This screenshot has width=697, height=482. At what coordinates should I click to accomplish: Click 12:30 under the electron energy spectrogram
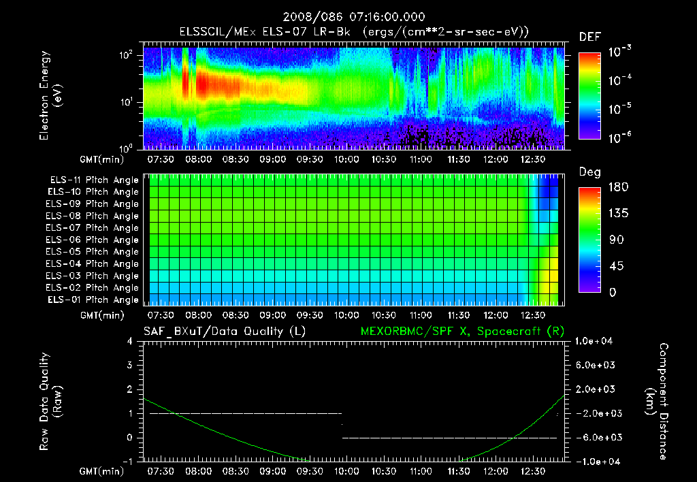click(532, 159)
